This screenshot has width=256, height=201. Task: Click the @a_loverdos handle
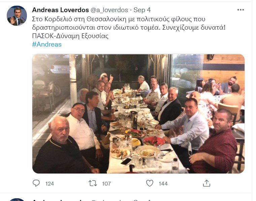coord(109,10)
